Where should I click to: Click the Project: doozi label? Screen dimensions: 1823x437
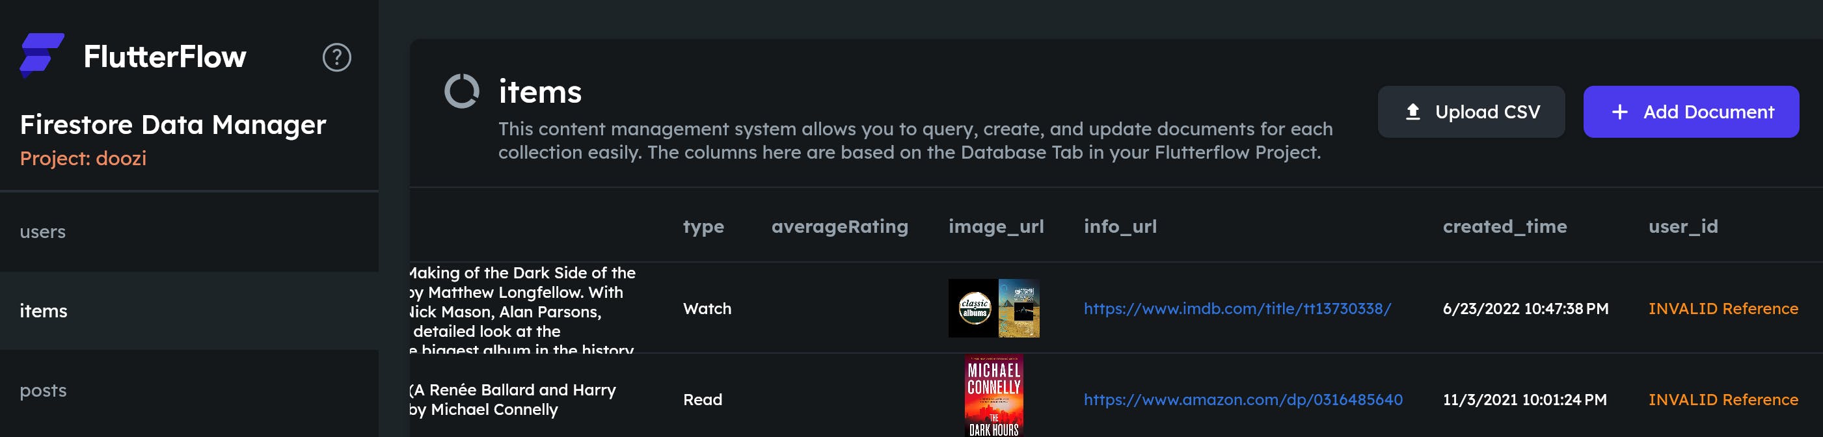[83, 159]
